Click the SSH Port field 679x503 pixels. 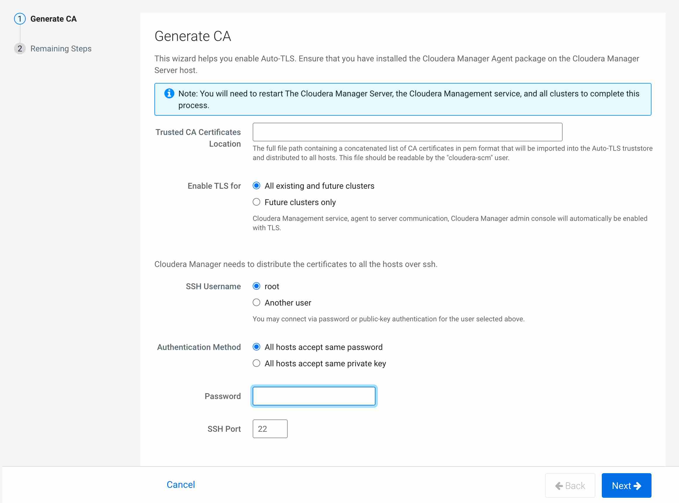click(x=270, y=429)
